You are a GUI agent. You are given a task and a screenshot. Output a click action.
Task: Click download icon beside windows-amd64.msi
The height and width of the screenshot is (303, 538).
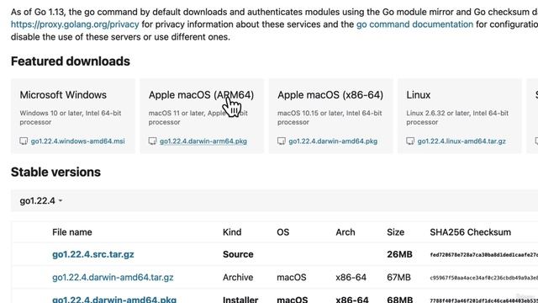24,141
